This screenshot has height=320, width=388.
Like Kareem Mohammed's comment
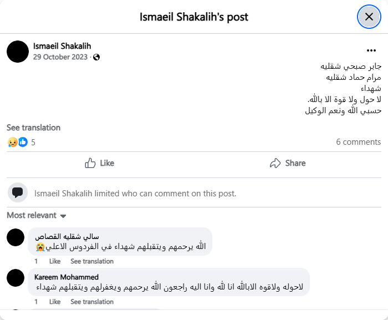(x=55, y=302)
